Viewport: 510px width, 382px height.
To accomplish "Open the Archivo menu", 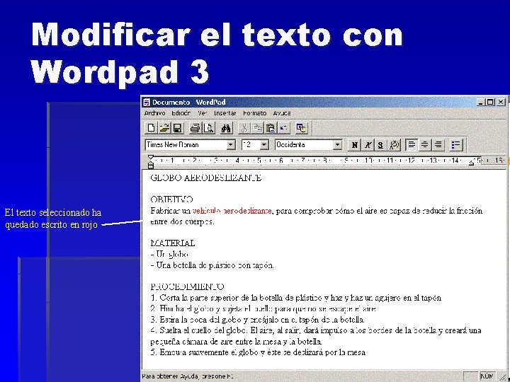I will pos(155,113).
